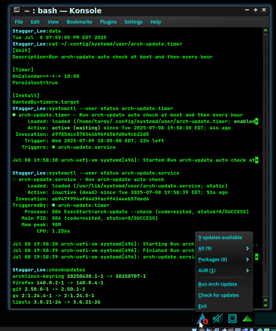
Task: Click the '[Timer]' section header text
Action: click(x=23, y=70)
